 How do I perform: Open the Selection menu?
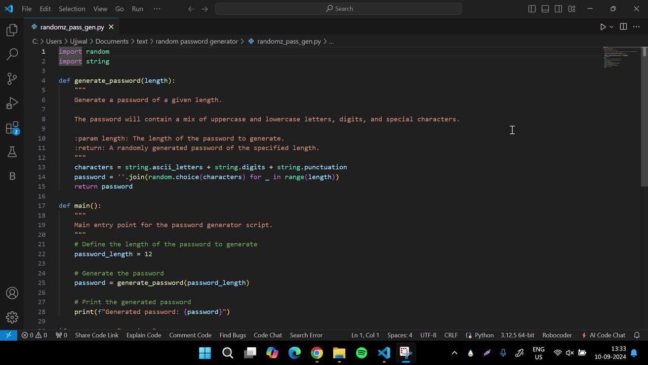[72, 9]
